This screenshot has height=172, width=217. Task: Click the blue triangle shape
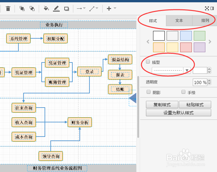[x=133, y=98]
